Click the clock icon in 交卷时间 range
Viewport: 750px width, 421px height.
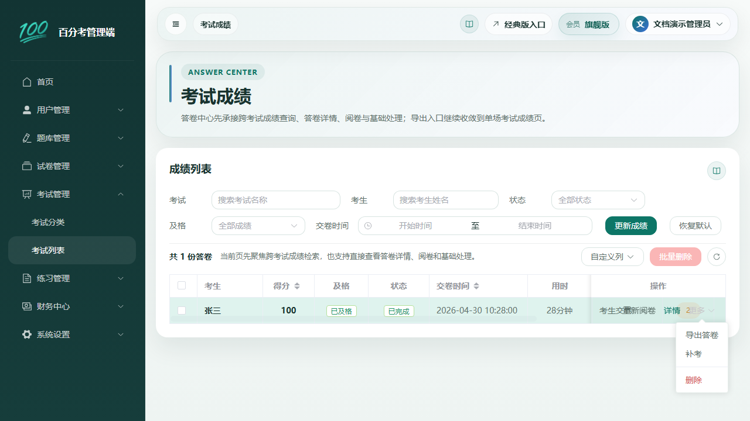click(x=368, y=226)
